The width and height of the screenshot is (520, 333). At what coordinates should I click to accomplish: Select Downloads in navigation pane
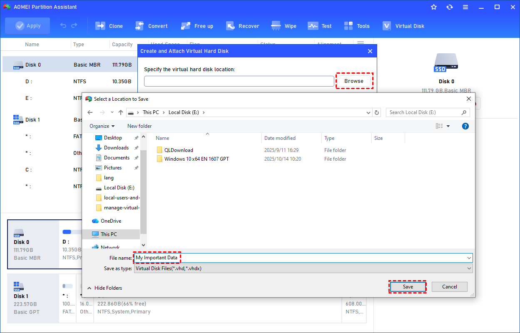(x=116, y=148)
